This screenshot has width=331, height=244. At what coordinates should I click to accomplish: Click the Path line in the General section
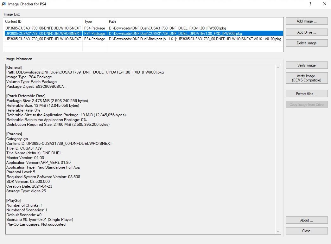(85, 72)
